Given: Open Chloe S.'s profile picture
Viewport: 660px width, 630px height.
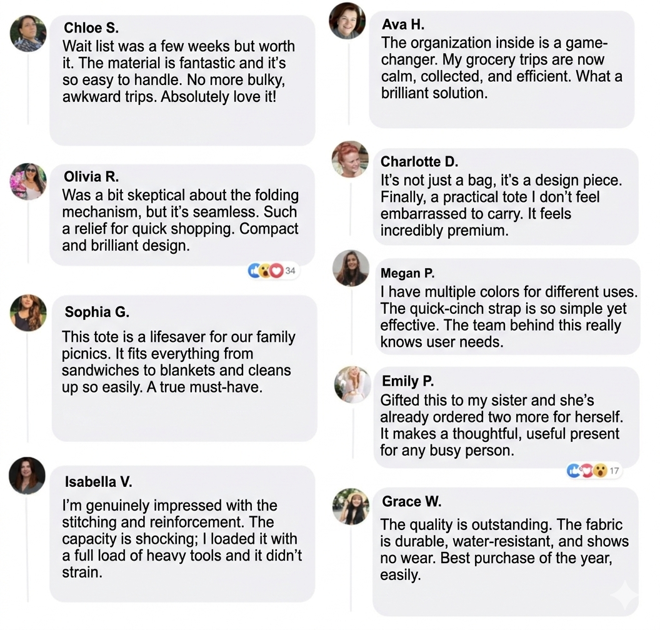Looking at the screenshot, I should [x=28, y=34].
